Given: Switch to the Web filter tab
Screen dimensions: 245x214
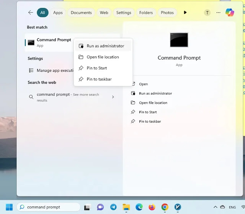Looking at the screenshot, I should point(104,13).
